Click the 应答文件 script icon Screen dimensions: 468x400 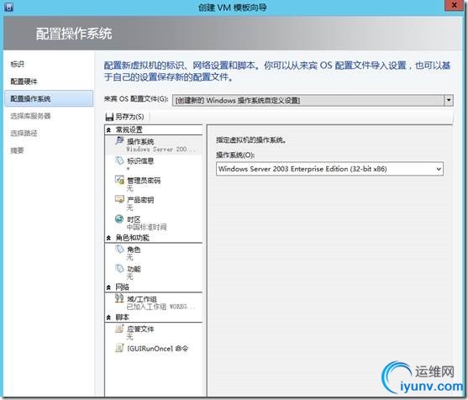[x=119, y=329]
